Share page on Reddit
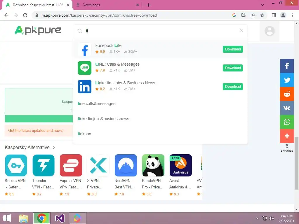This screenshot has height=224, width=299. (x=287, y=94)
